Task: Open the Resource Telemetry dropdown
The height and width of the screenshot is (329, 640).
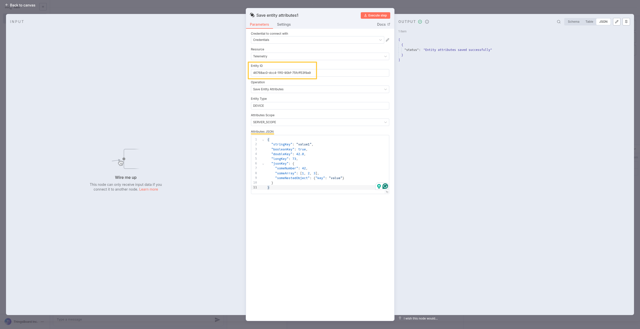Action: [x=320, y=56]
